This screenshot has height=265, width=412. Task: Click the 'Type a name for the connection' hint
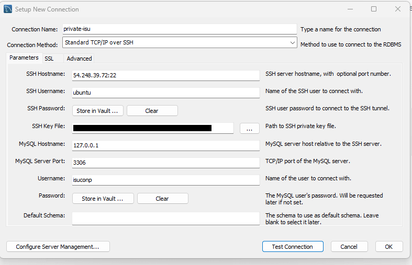340,29
